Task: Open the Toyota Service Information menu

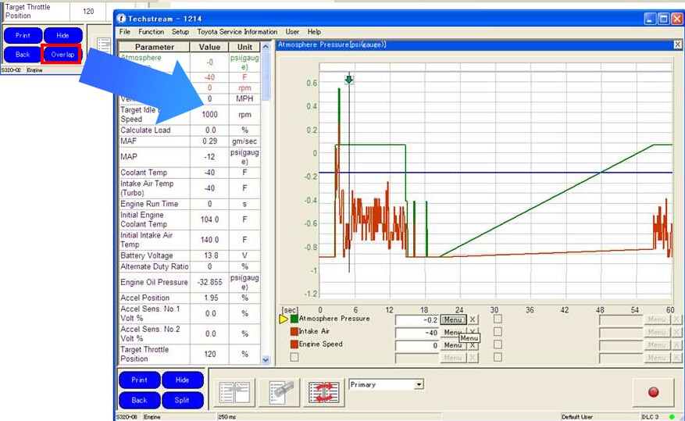Action: click(x=237, y=32)
